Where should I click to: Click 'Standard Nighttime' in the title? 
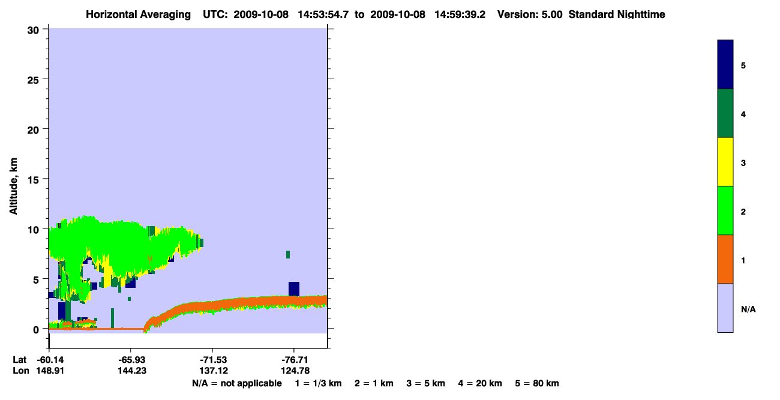click(x=617, y=14)
